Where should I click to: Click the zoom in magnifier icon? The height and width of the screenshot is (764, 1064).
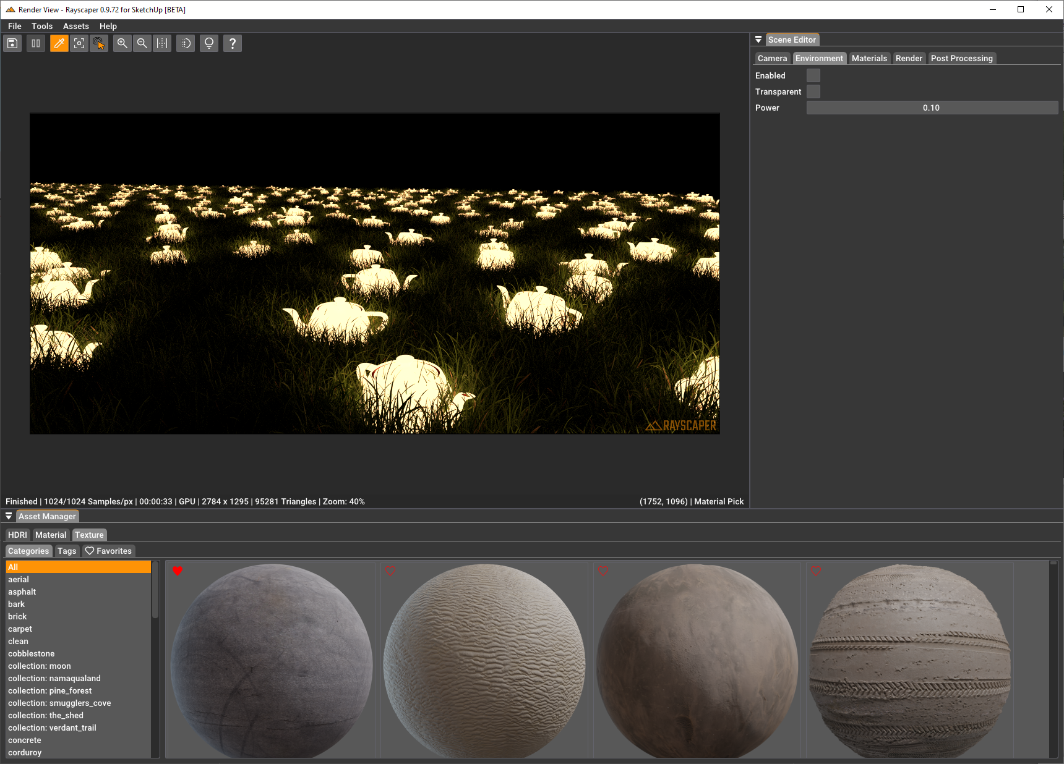pyautogui.click(x=122, y=43)
